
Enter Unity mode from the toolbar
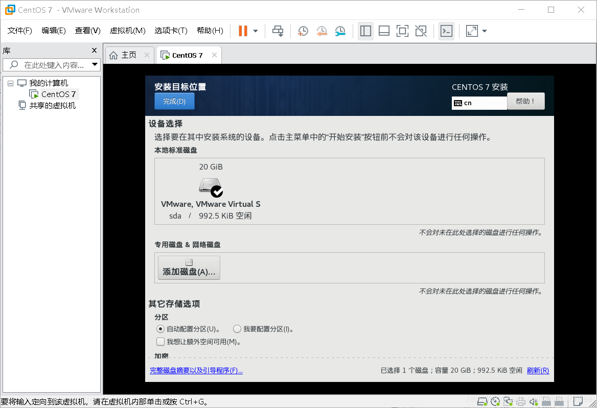tap(421, 31)
